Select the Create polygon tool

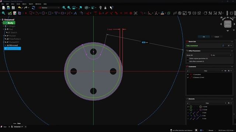[56, 13]
